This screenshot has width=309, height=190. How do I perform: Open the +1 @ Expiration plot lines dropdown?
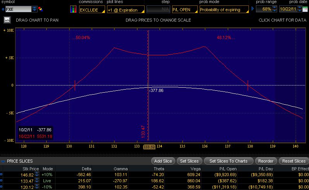[126, 10]
